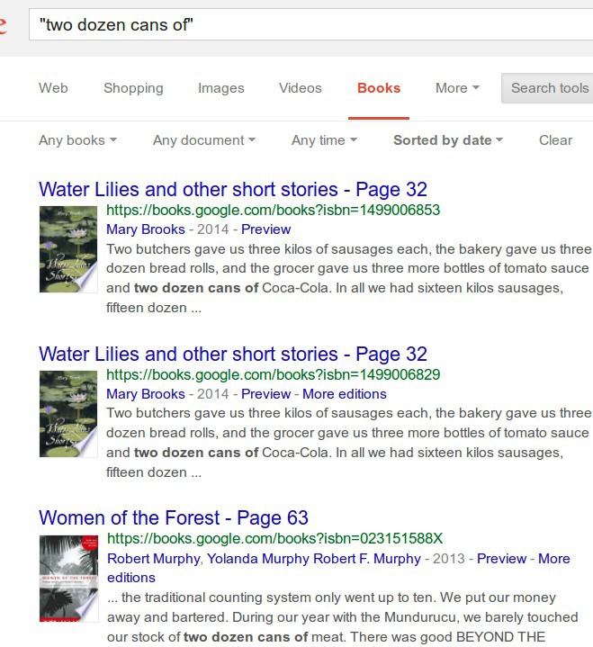Open Women of the Forest Page 63
Image resolution: width=593 pixels, height=647 pixels.
click(174, 517)
